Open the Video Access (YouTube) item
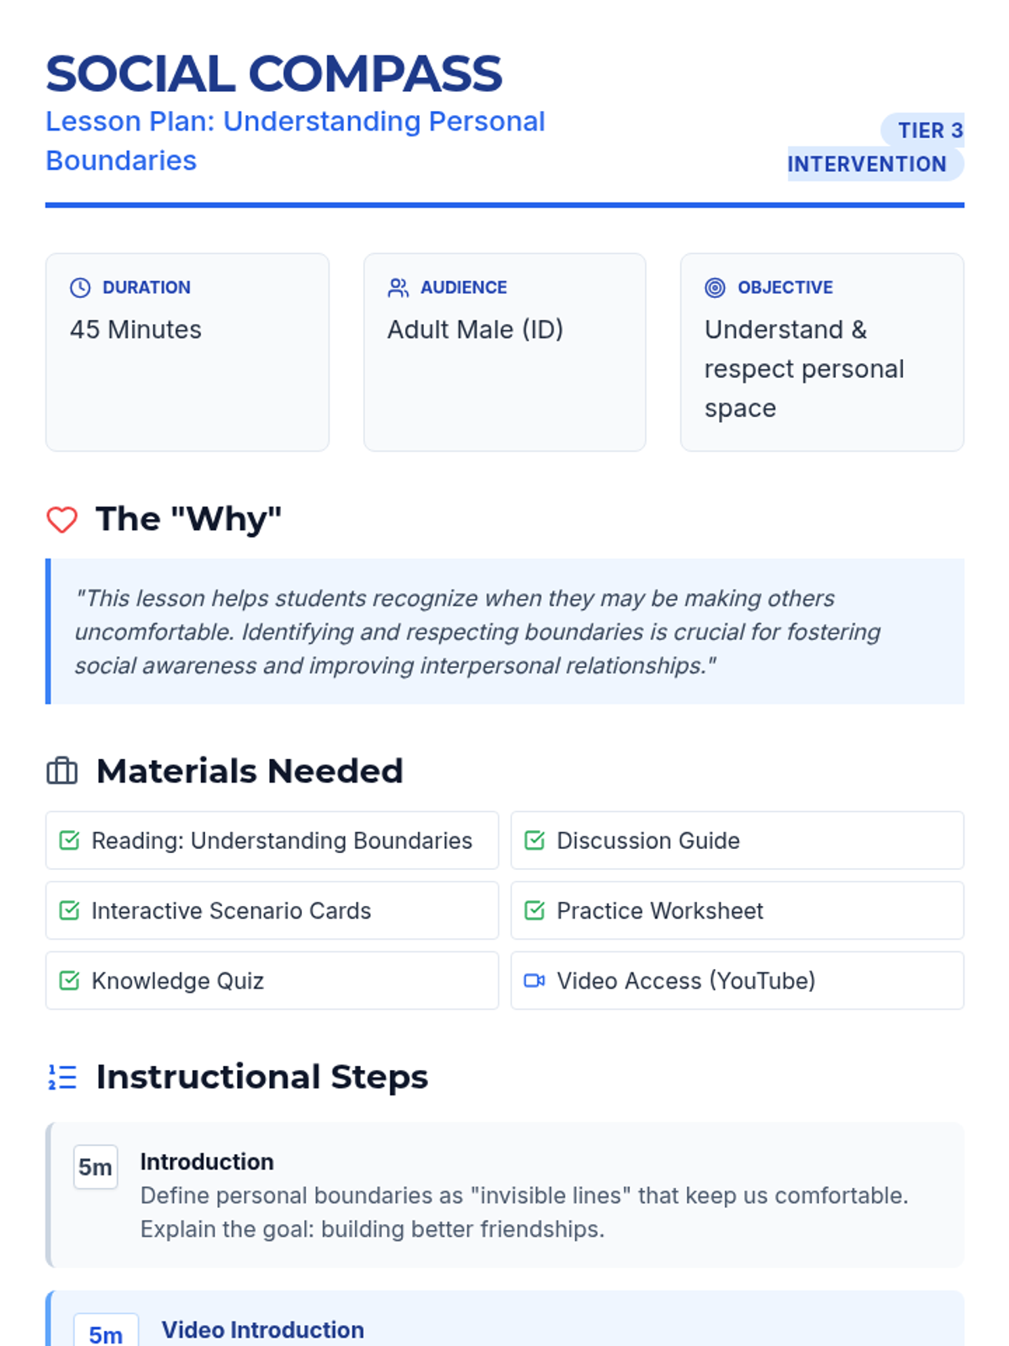This screenshot has height=1346, width=1009. coord(685,981)
